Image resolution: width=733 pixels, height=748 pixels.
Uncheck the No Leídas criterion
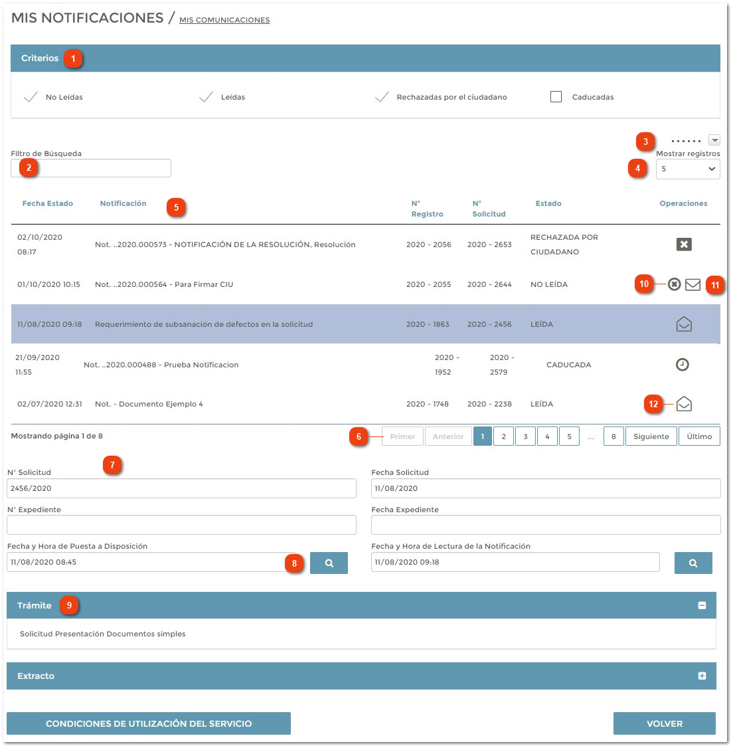coord(31,96)
